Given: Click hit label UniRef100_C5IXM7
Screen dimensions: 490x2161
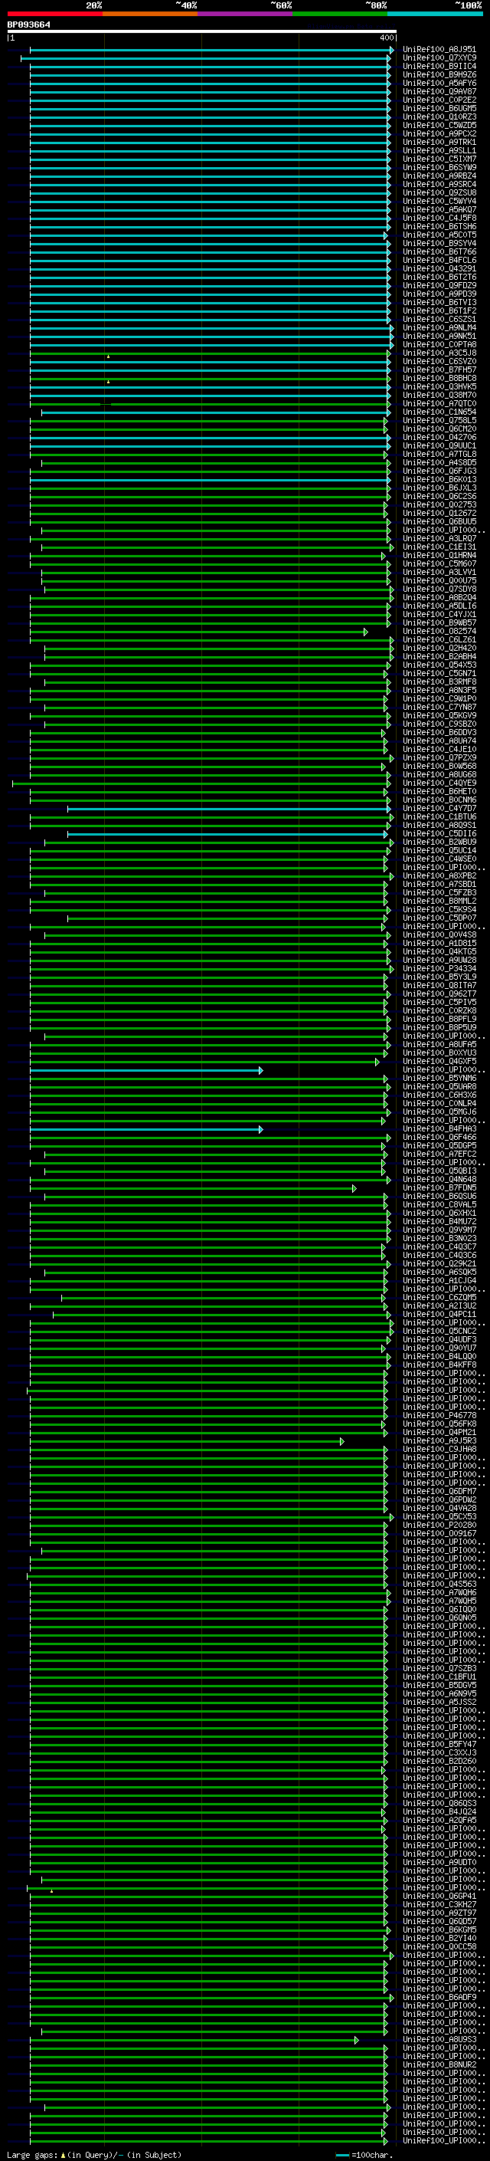Looking at the screenshot, I should (x=439, y=159).
